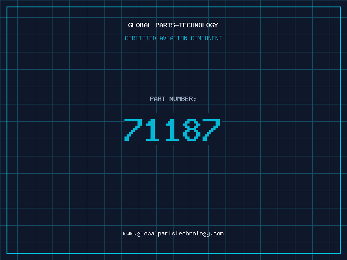Select the part number 71187
The width and height of the screenshot is (347, 260).
tap(172, 130)
